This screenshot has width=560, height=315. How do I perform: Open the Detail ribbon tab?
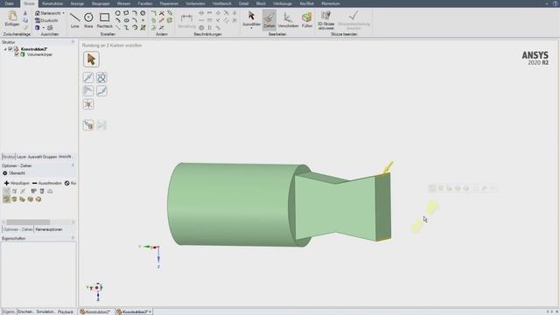click(243, 3)
